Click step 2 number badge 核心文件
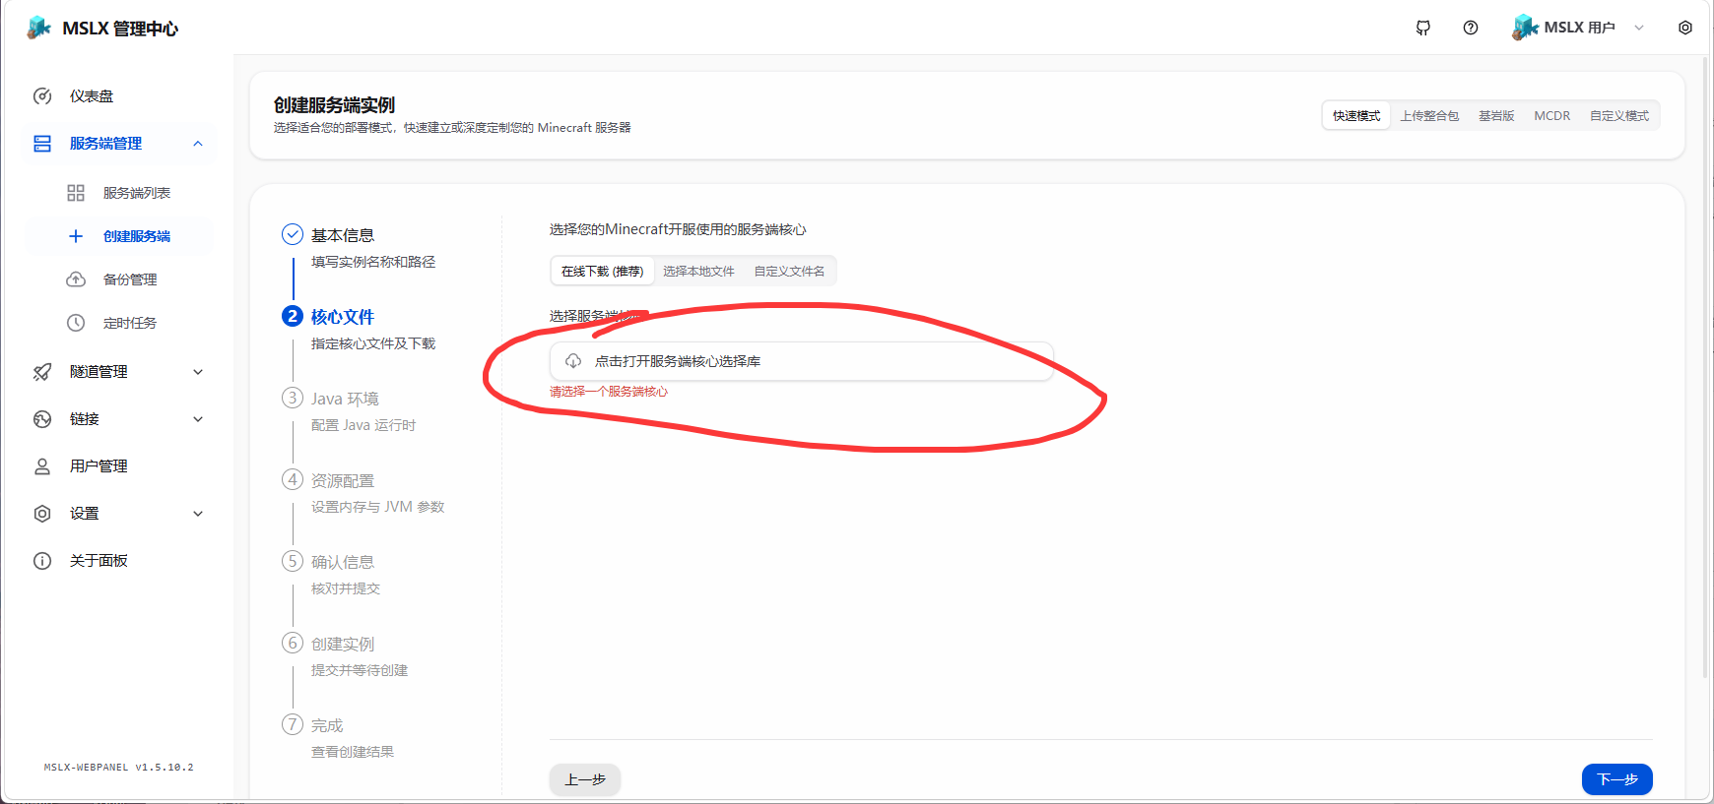The width and height of the screenshot is (1714, 804). click(x=293, y=316)
